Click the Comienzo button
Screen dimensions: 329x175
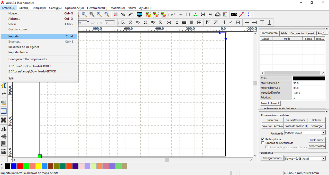point(272,120)
